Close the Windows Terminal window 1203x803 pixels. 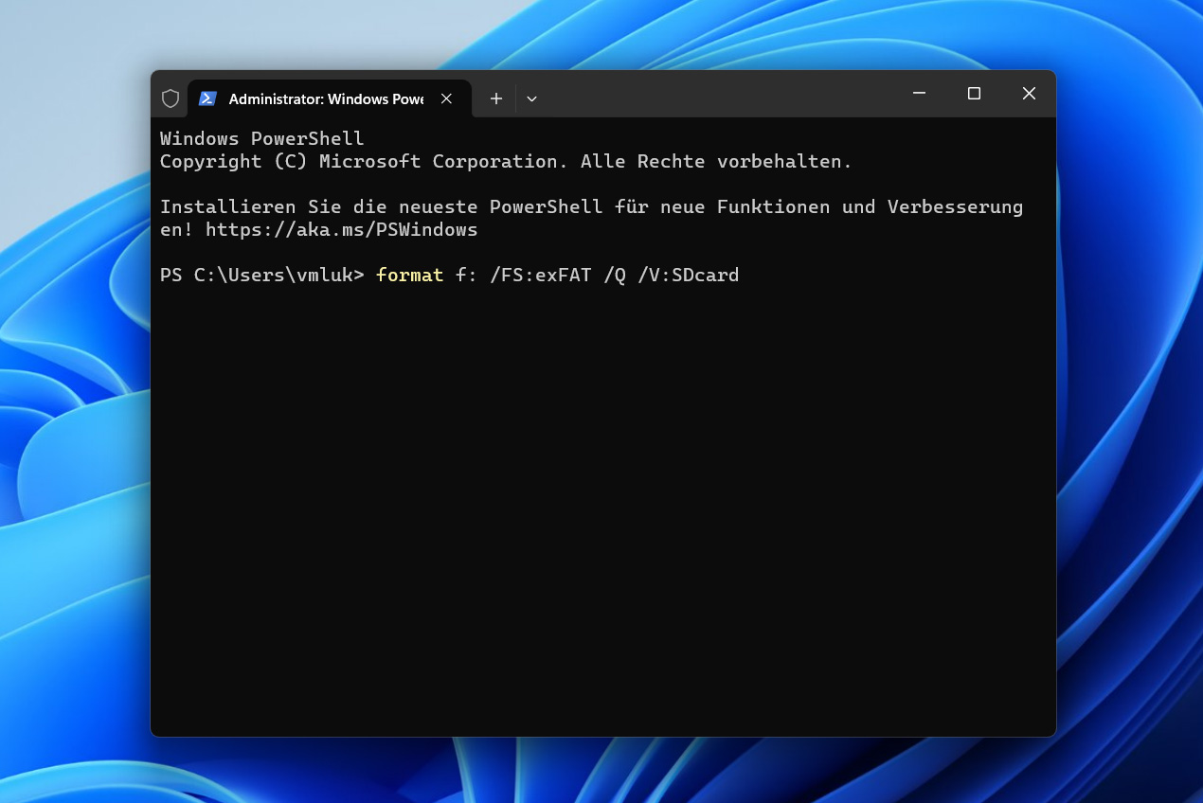(x=1029, y=93)
